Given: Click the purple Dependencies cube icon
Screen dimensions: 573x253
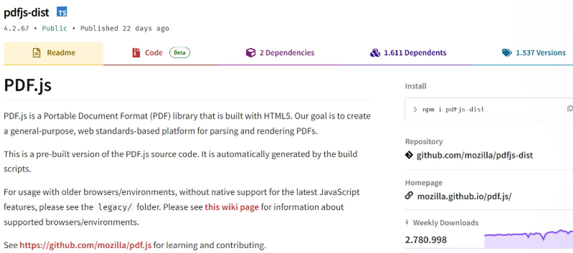Looking at the screenshot, I should [x=250, y=53].
